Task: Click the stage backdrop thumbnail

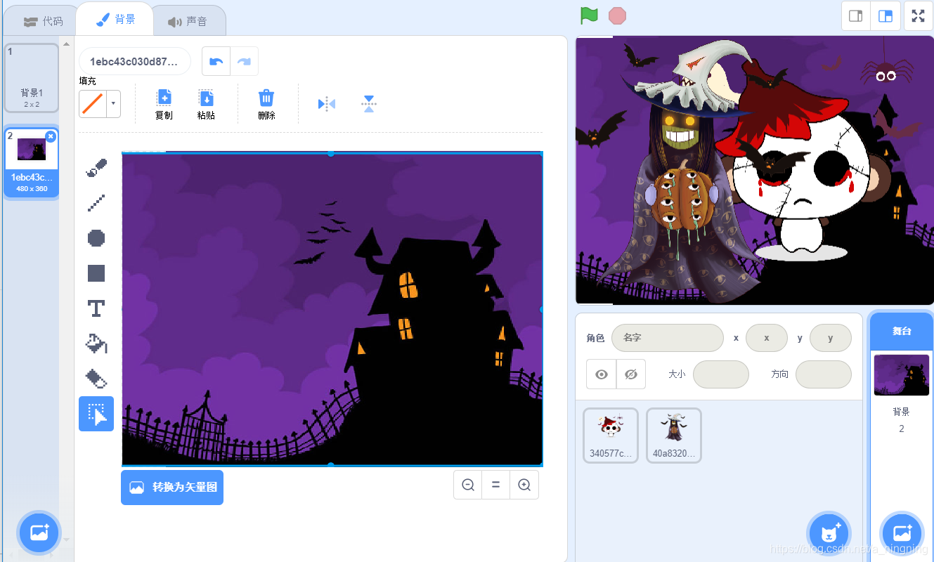Action: pos(902,375)
